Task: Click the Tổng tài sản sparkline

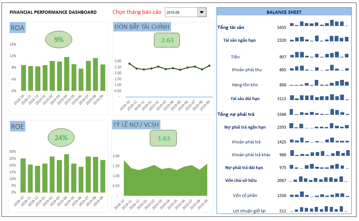Action: 319,23
